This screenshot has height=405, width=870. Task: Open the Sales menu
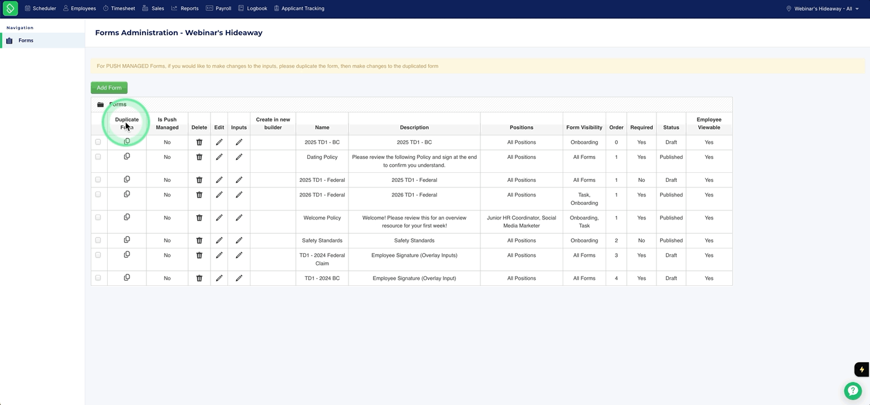pos(153,8)
